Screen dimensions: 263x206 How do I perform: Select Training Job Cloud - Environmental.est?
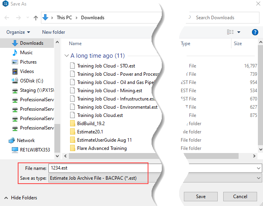point(117,107)
